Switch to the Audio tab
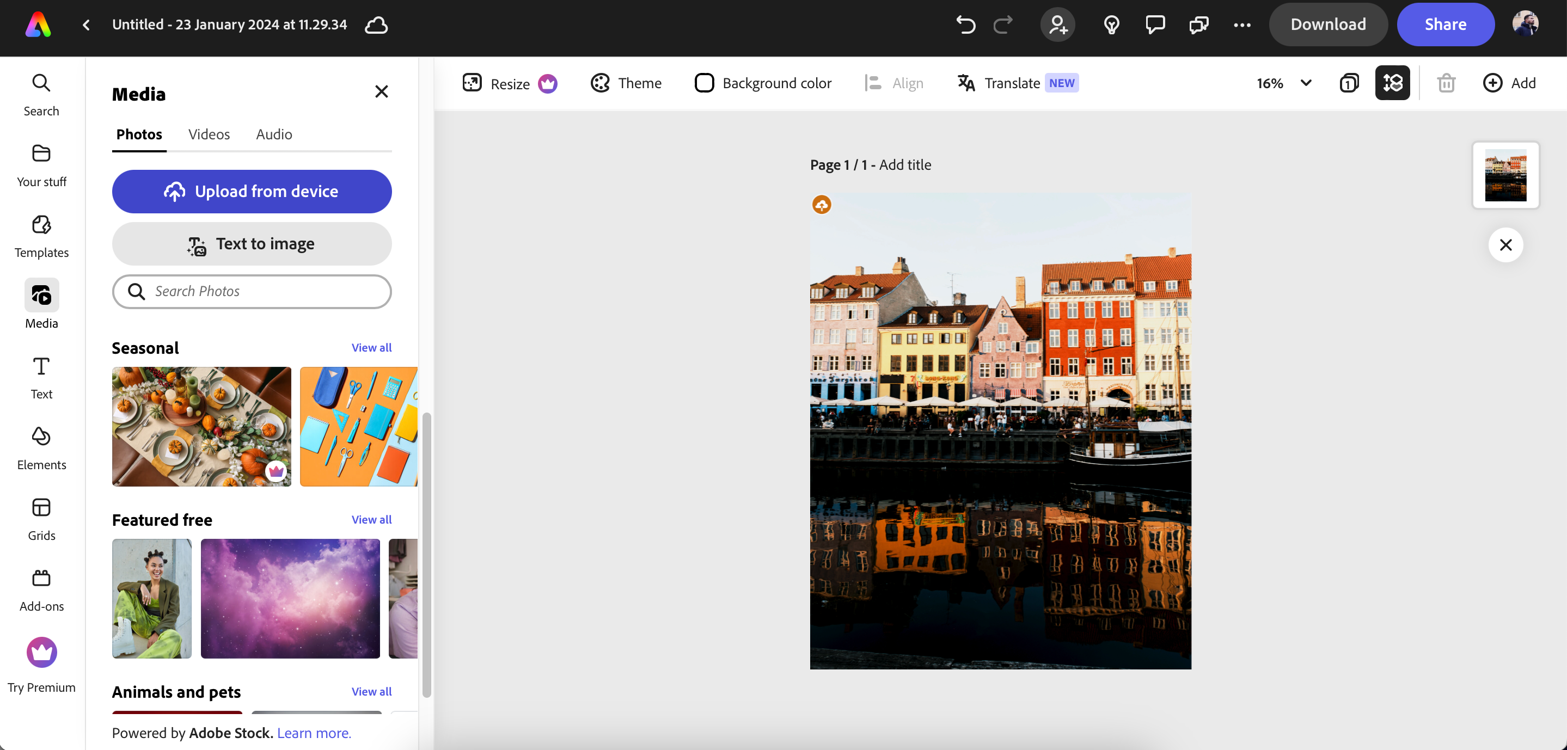This screenshot has height=750, width=1567. point(274,134)
